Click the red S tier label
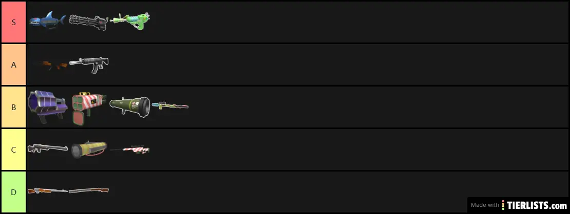570x214 pixels. 13,22
